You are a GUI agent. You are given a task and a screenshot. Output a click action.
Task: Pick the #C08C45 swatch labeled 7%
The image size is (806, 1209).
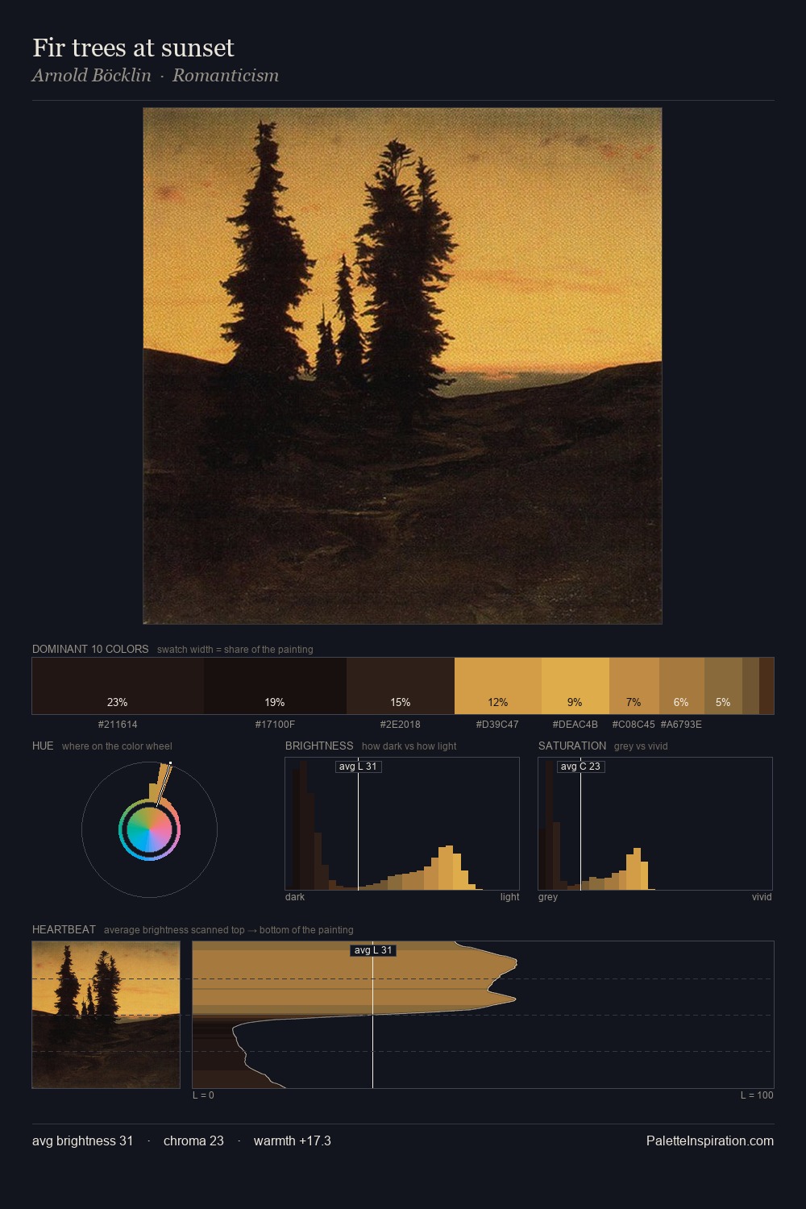(634, 686)
